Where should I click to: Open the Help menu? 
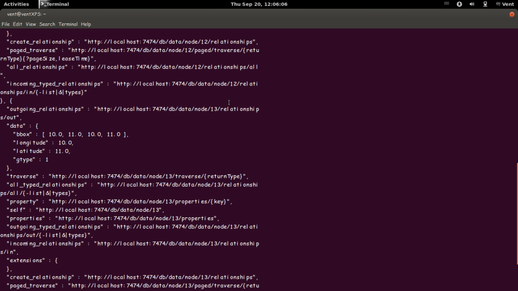[86, 24]
